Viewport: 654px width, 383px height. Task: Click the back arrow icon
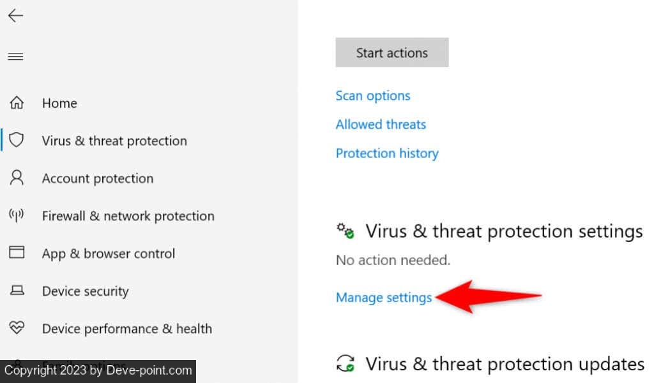click(x=15, y=17)
